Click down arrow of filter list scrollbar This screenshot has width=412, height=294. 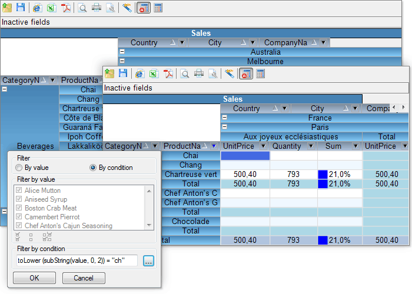149,225
